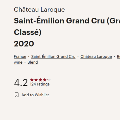
Task: Click the 4.2 average rating score
Action: click(x=21, y=82)
